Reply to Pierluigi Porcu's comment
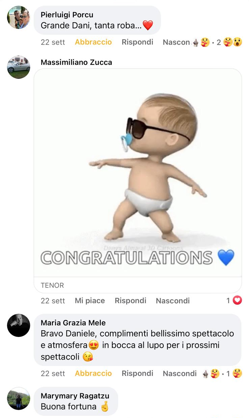The height and width of the screenshot is (418, 249). (137, 42)
